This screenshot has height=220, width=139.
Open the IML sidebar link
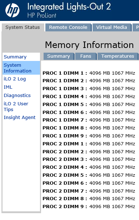pos(8,87)
